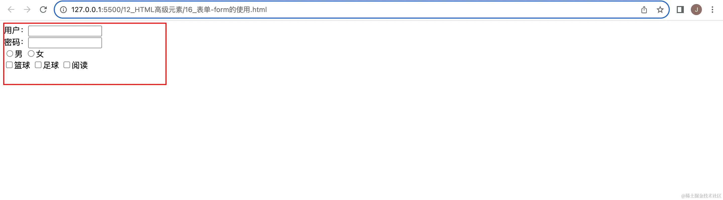This screenshot has width=723, height=200.
Task: Click the browser profile avatar
Action: (x=696, y=9)
